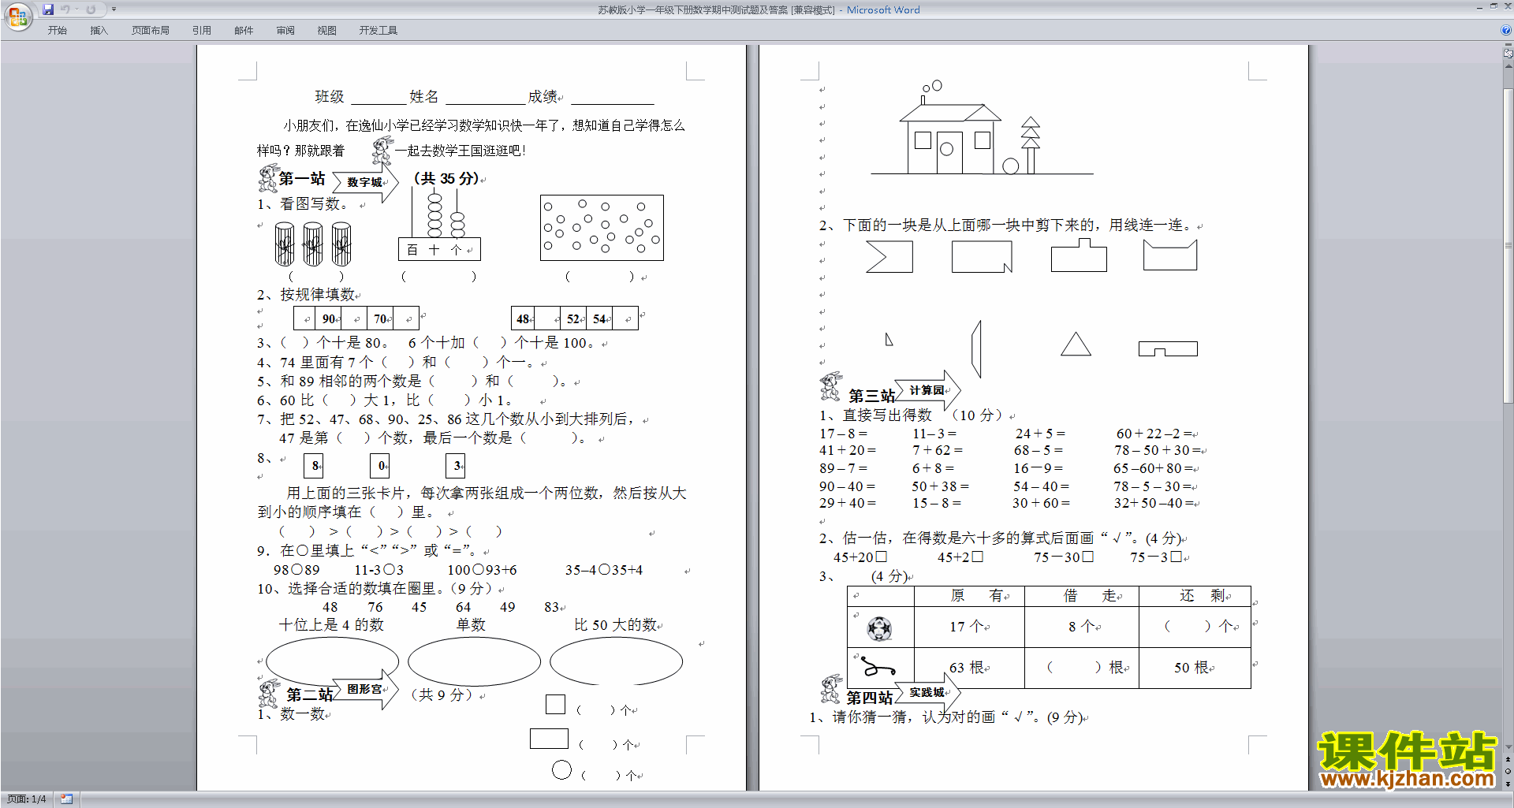Click the pattern cell containing 90
This screenshot has width=1514, height=808.
pyautogui.click(x=329, y=318)
